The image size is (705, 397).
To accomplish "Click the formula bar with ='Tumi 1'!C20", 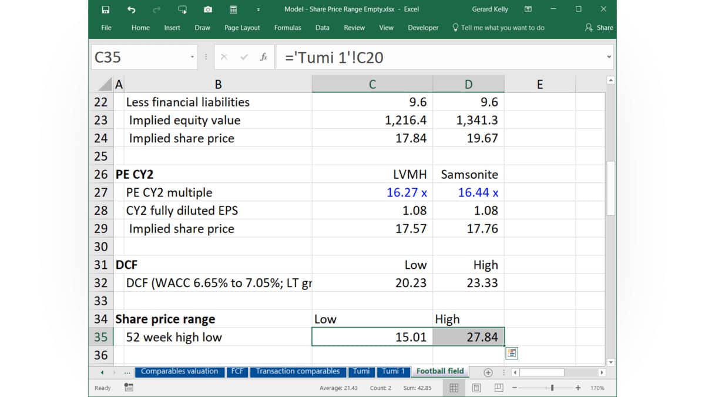I will coord(441,57).
